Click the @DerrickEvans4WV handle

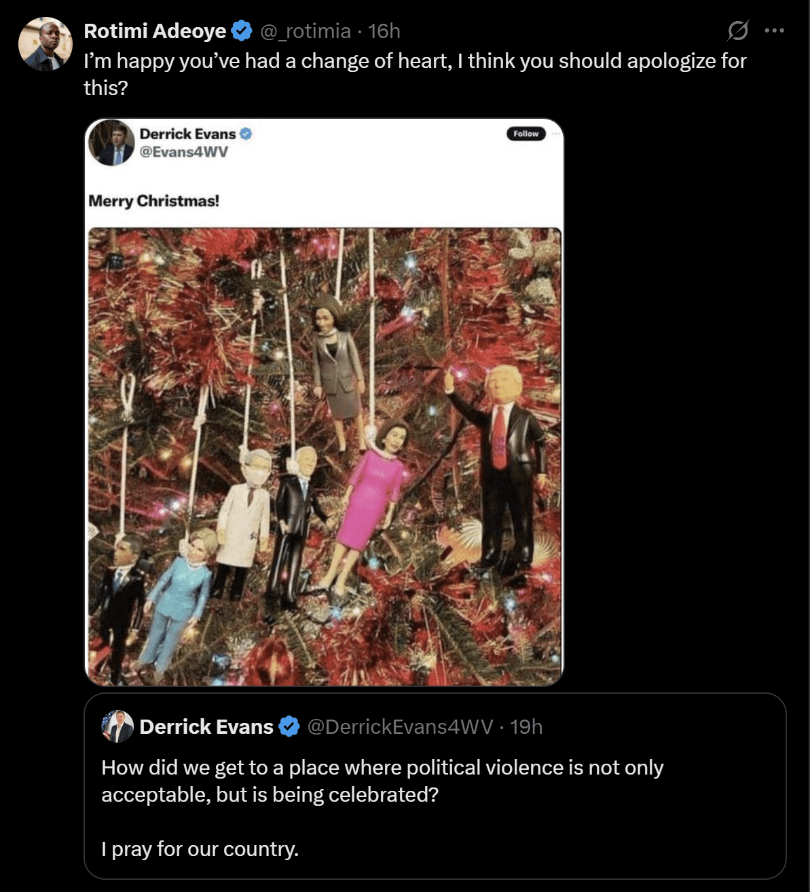400,727
